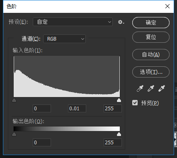This screenshot has height=158, width=177.
Task: Click the output black slider handle
Action: (14, 134)
